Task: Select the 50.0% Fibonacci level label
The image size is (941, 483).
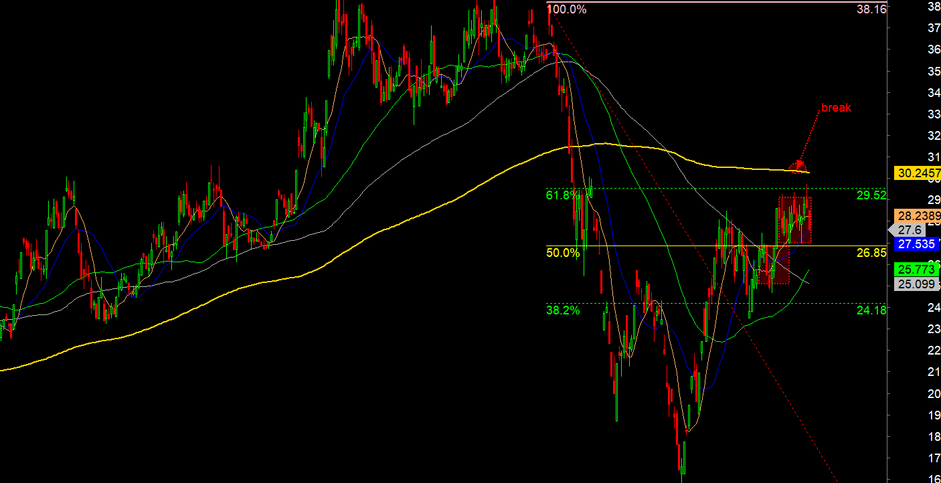Action: (x=563, y=253)
